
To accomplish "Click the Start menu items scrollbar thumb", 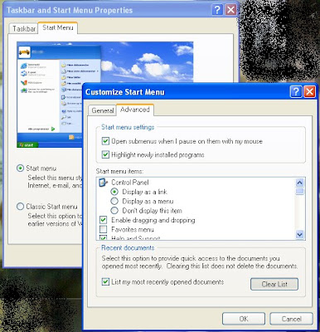I will 299,191.
